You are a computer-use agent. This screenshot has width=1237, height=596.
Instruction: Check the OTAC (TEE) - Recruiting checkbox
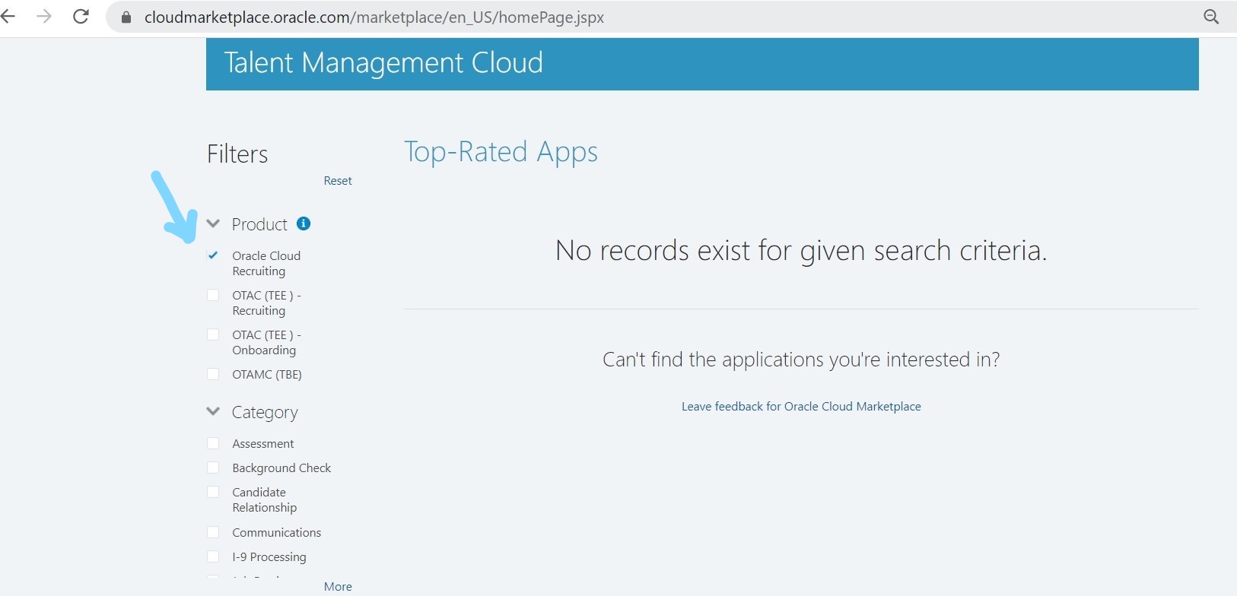(213, 295)
